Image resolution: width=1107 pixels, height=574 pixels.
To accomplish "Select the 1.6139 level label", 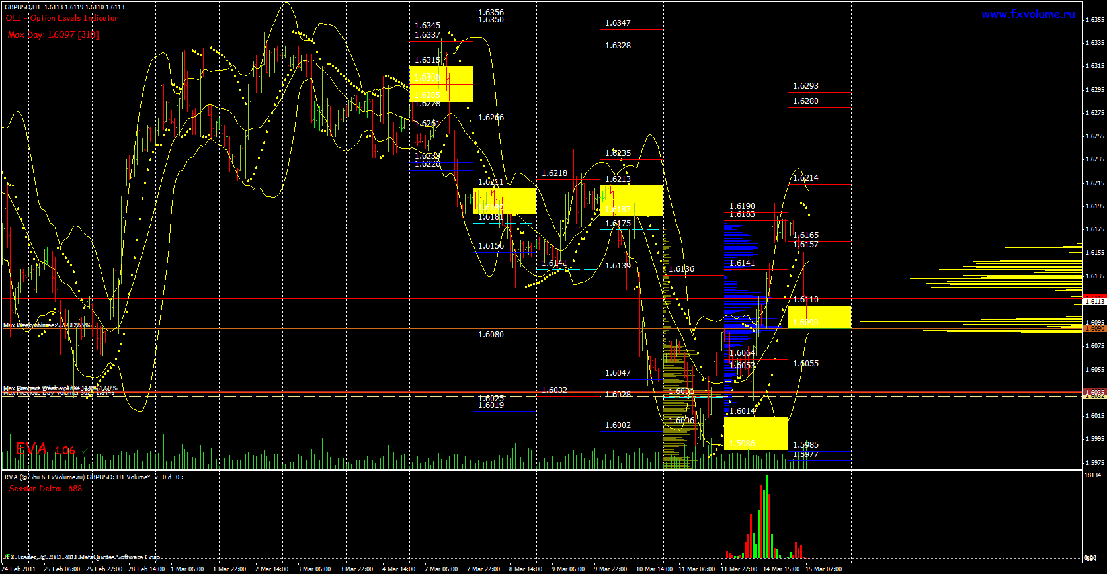I will [618, 266].
